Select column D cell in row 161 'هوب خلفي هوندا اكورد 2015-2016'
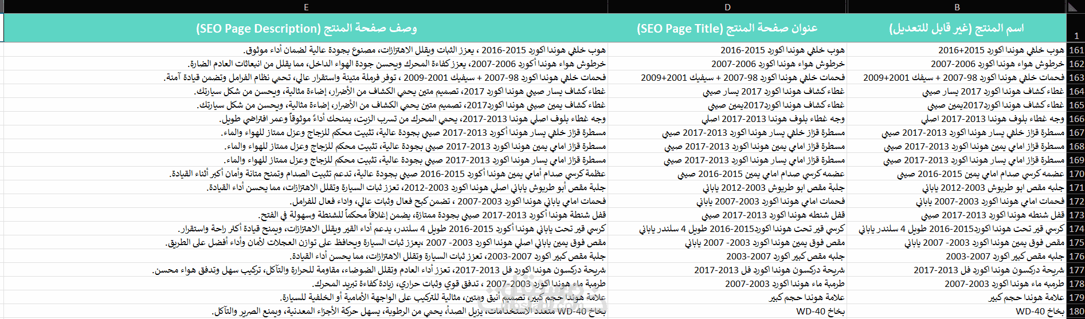The height and width of the screenshot is (319, 1085). 727,50
